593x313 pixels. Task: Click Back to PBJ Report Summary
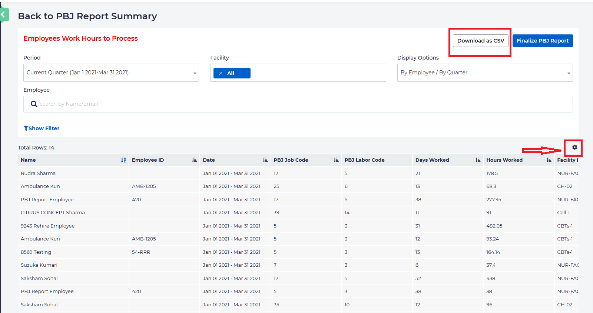point(87,16)
